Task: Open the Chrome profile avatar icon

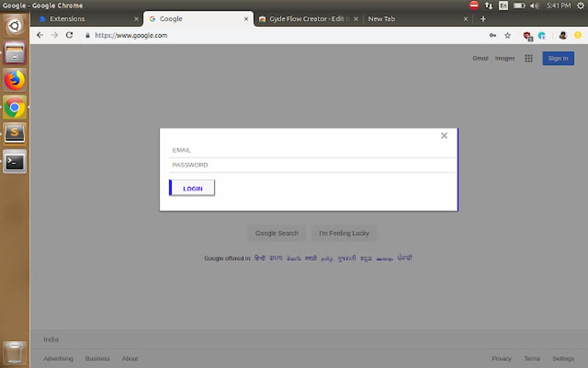Action: [x=562, y=35]
